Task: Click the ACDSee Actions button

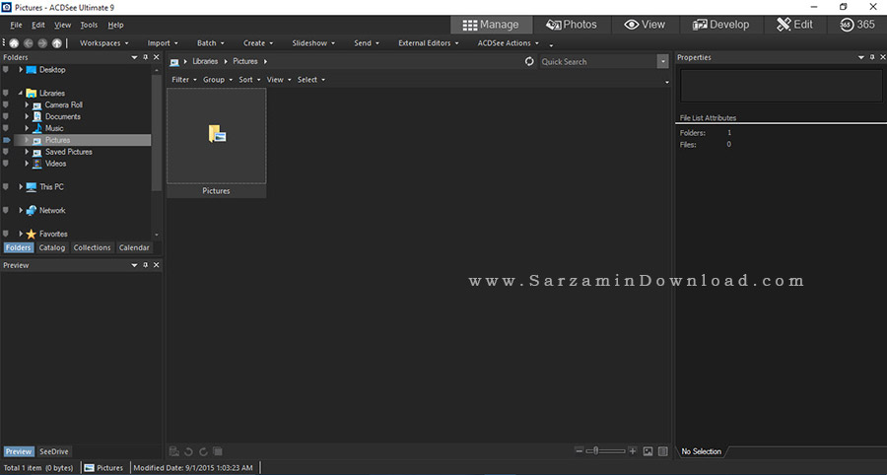Action: [508, 43]
